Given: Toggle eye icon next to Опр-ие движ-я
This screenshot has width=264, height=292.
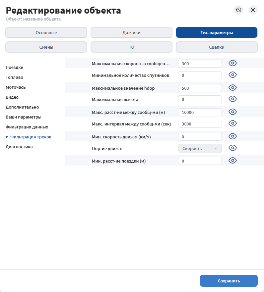Looking at the screenshot, I should point(232,148).
